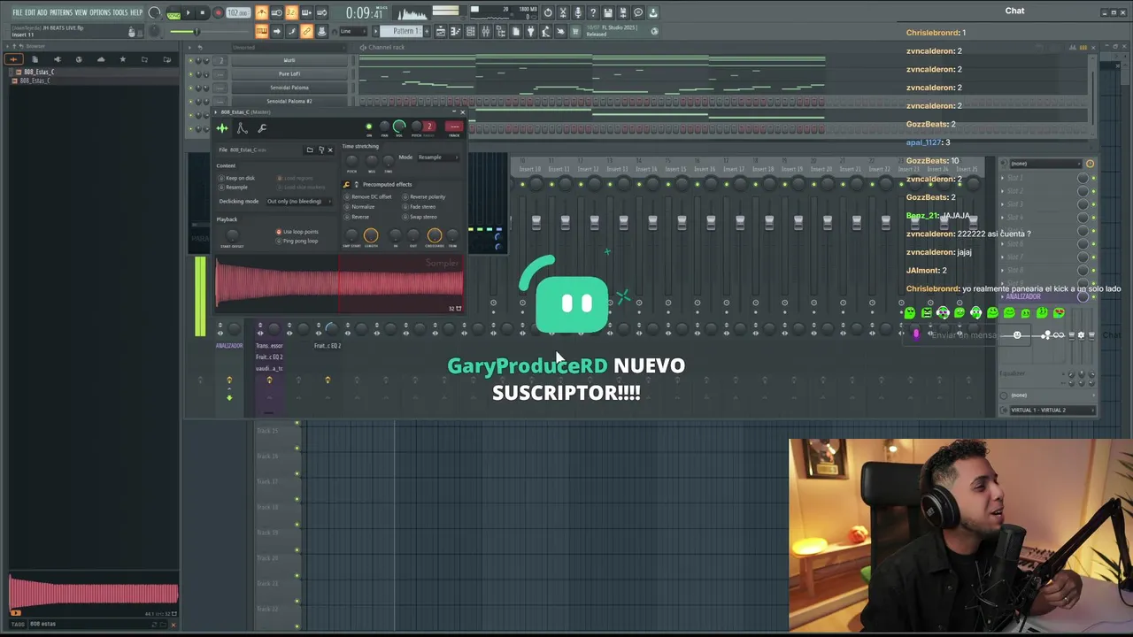Enable Fade stereo option
1133x637 pixels.
click(420, 206)
